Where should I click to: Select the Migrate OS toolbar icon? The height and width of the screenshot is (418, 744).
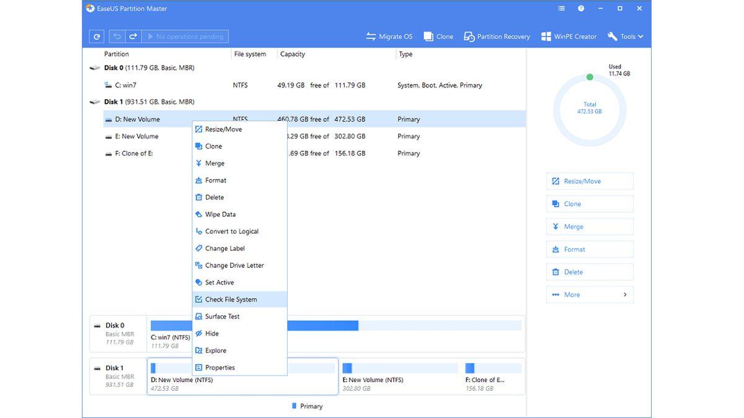click(389, 36)
